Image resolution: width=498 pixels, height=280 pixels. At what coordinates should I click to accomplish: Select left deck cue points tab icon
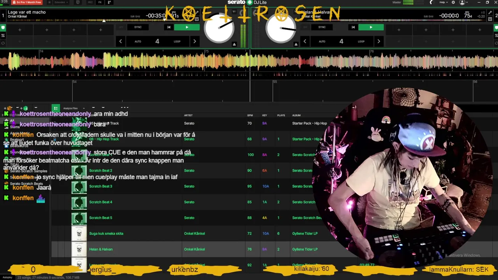tap(3, 28)
